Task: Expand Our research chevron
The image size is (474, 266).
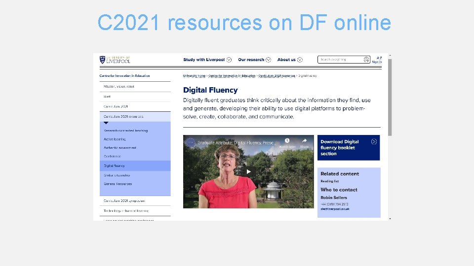Action: [268, 60]
